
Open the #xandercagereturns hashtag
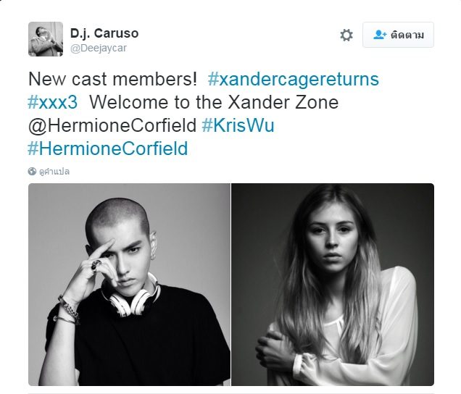294,80
